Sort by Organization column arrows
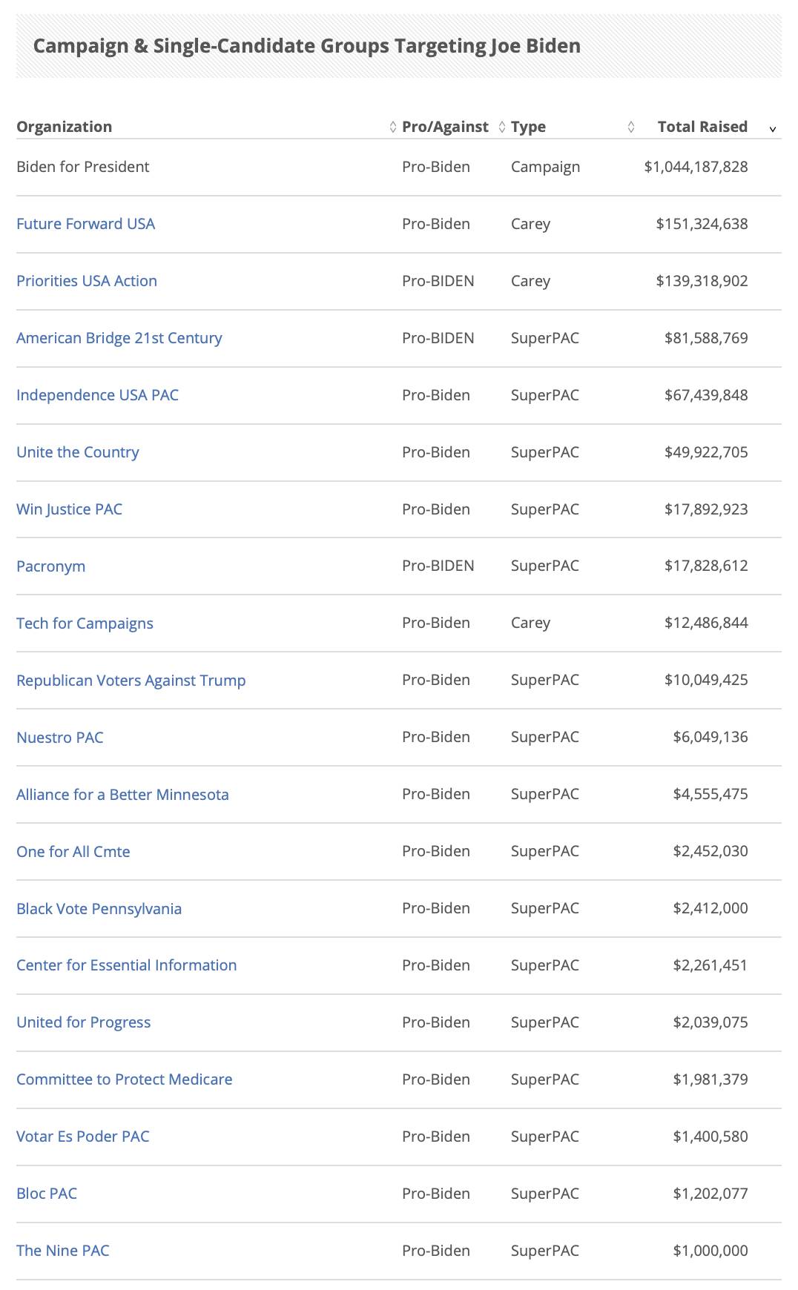This screenshot has height=1290, width=798. [x=393, y=128]
